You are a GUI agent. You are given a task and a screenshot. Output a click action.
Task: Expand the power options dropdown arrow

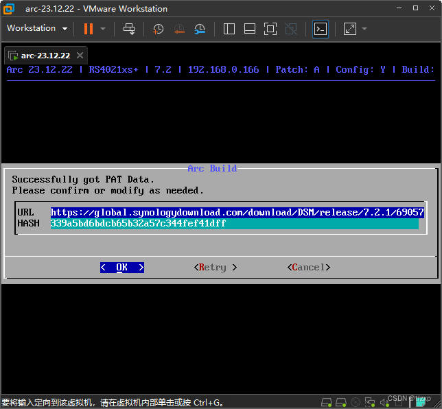point(103,29)
